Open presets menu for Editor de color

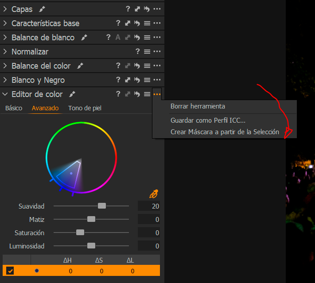[147, 94]
